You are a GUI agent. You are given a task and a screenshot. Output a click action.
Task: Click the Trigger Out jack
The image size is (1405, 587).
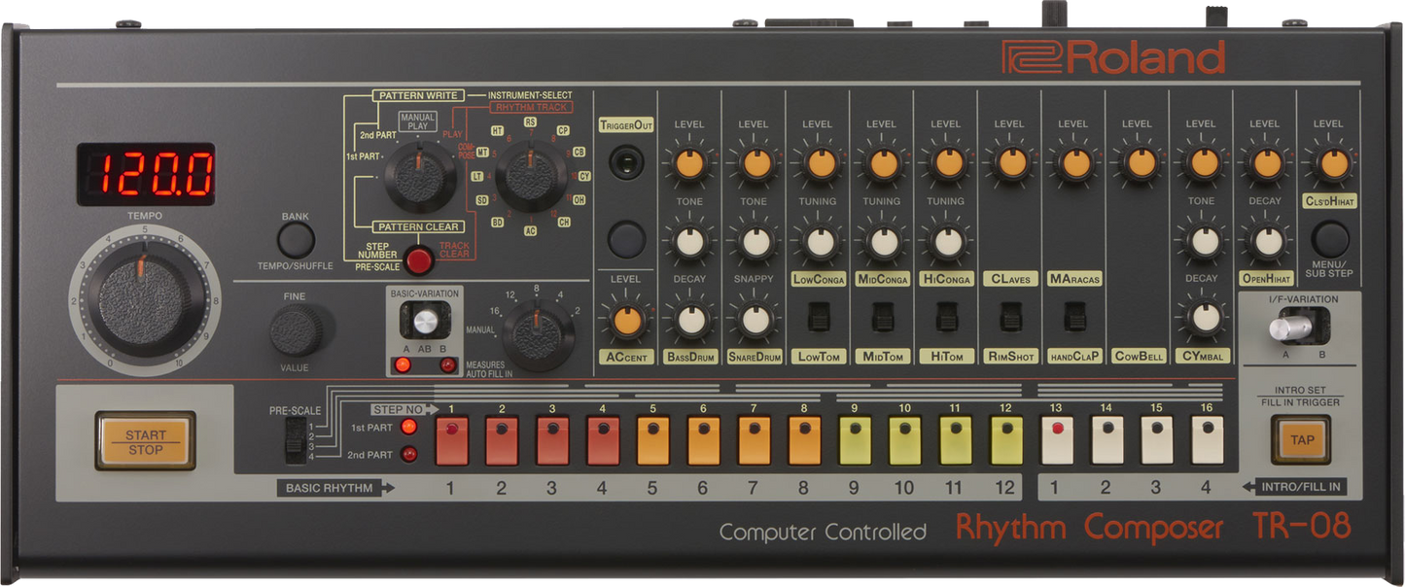(625, 161)
